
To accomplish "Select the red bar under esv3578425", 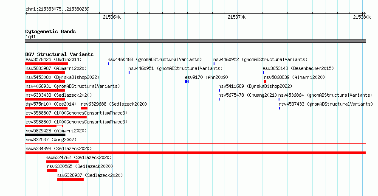I will [47, 64].
